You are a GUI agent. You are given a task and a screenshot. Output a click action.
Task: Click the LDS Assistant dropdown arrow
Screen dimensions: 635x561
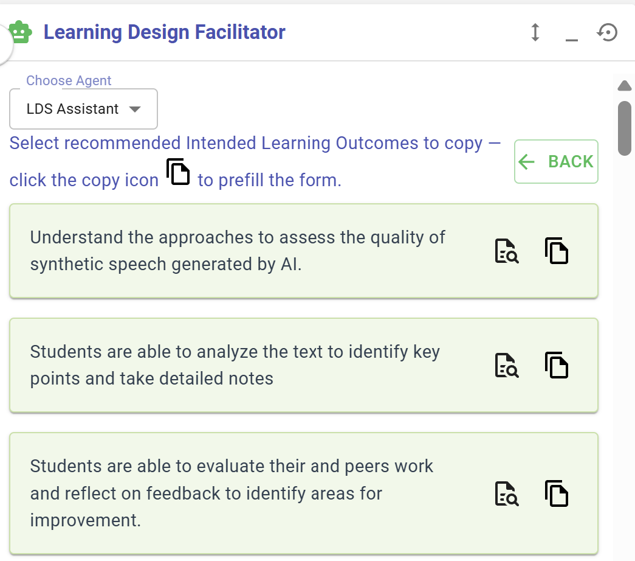click(135, 109)
